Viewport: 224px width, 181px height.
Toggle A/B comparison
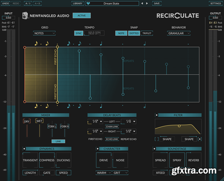[28, 3]
